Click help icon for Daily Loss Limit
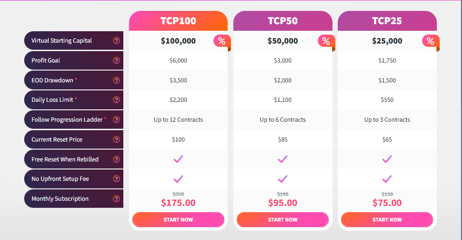 click(116, 100)
